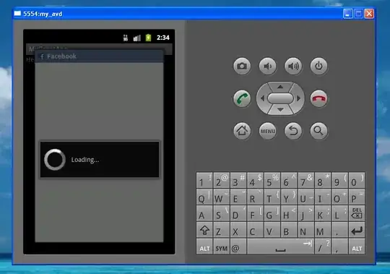Tap the W key
Viewport: 390px width, 274px height.
222,197
